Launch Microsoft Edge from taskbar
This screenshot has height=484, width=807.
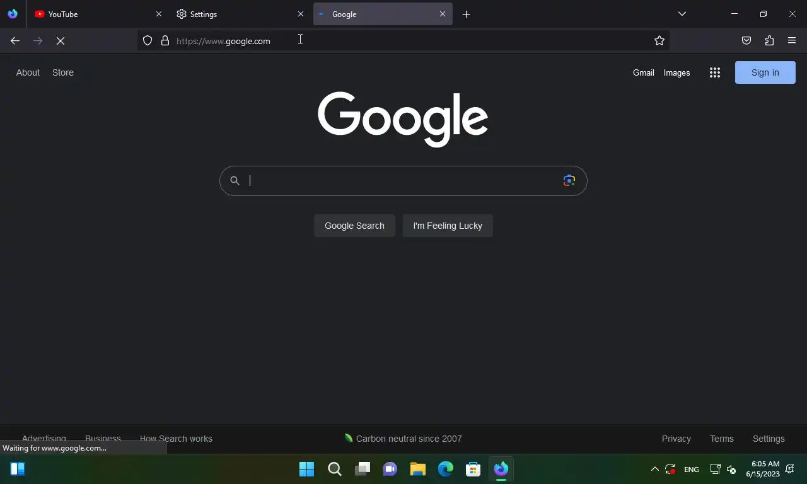click(x=446, y=469)
